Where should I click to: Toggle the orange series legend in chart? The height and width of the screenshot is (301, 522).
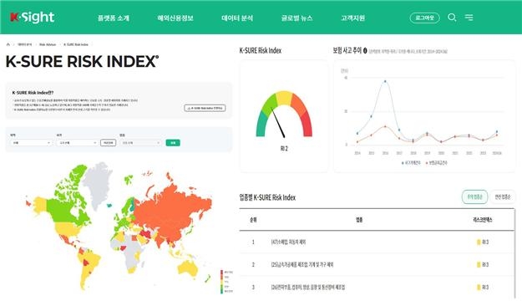coord(437,163)
